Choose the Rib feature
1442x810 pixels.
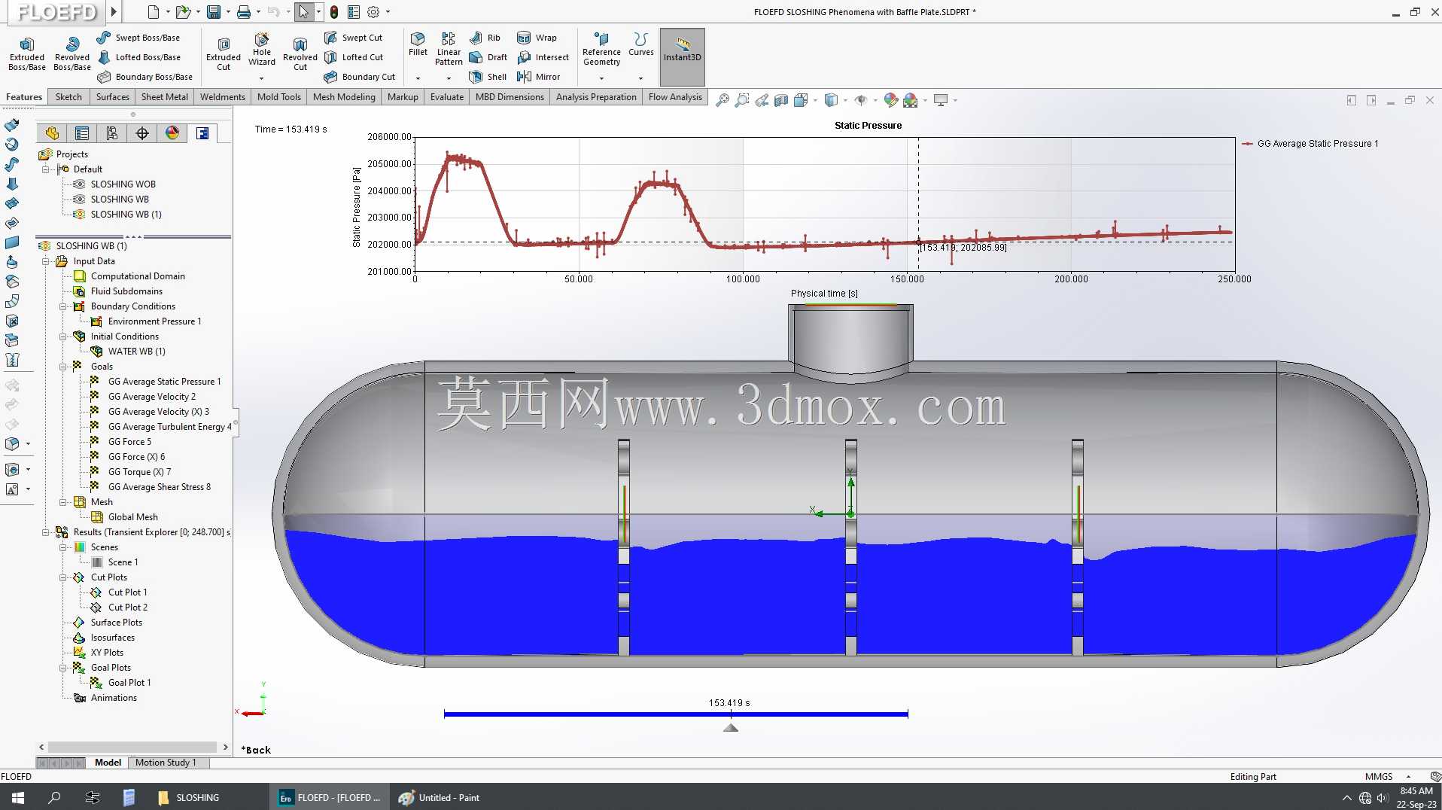click(485, 38)
